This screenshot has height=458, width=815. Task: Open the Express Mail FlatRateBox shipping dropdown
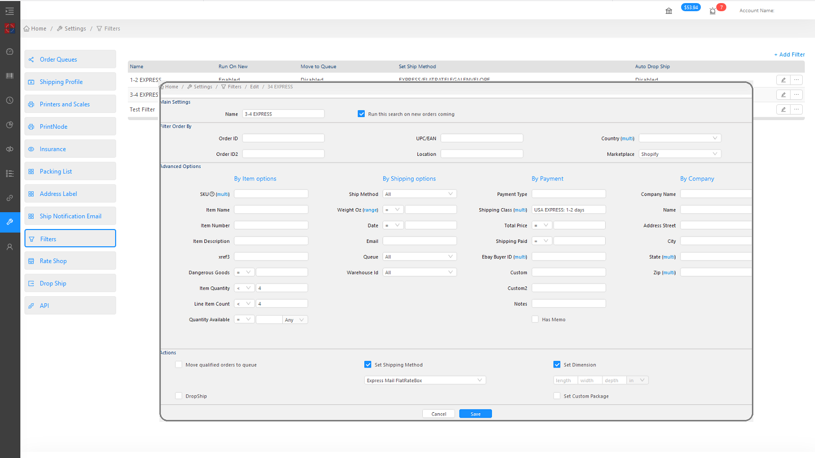(425, 380)
